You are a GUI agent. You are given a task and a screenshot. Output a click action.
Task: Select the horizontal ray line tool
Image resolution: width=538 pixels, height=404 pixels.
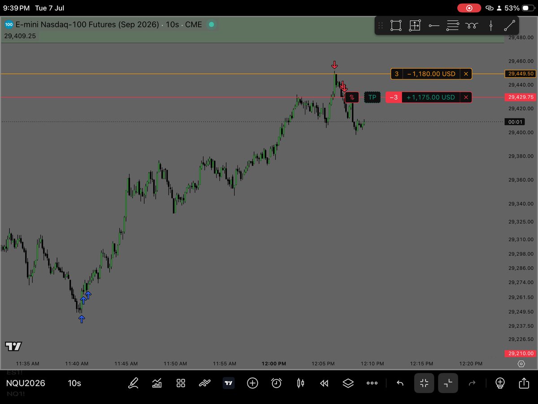pos(434,26)
